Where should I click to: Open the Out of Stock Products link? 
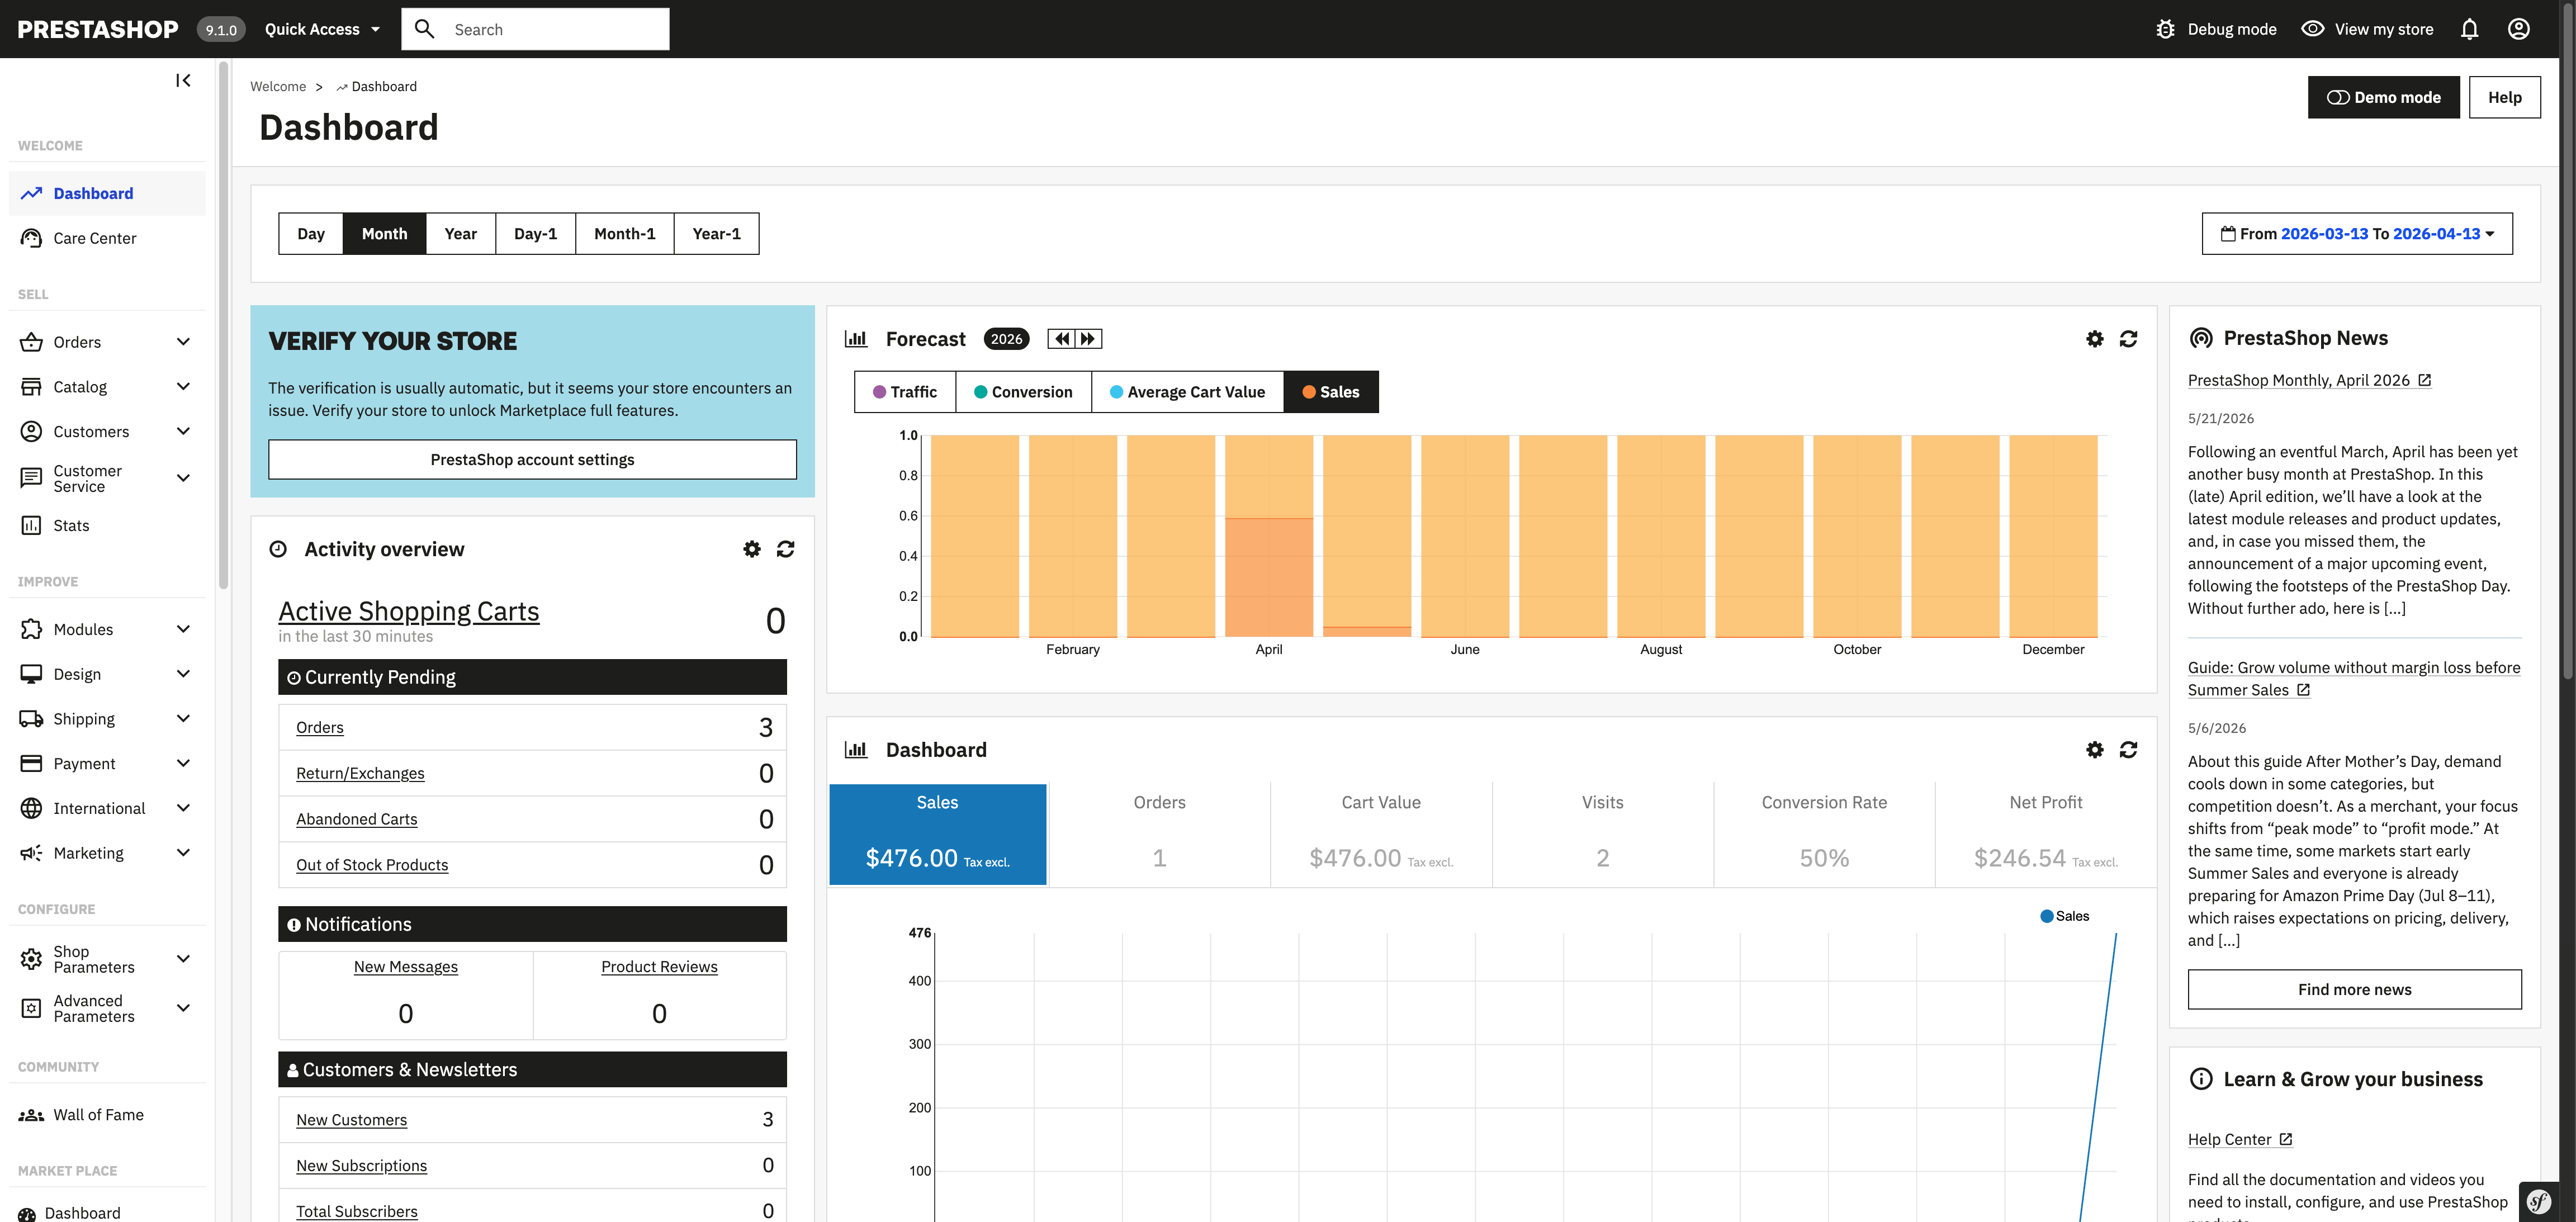pyautogui.click(x=372, y=865)
